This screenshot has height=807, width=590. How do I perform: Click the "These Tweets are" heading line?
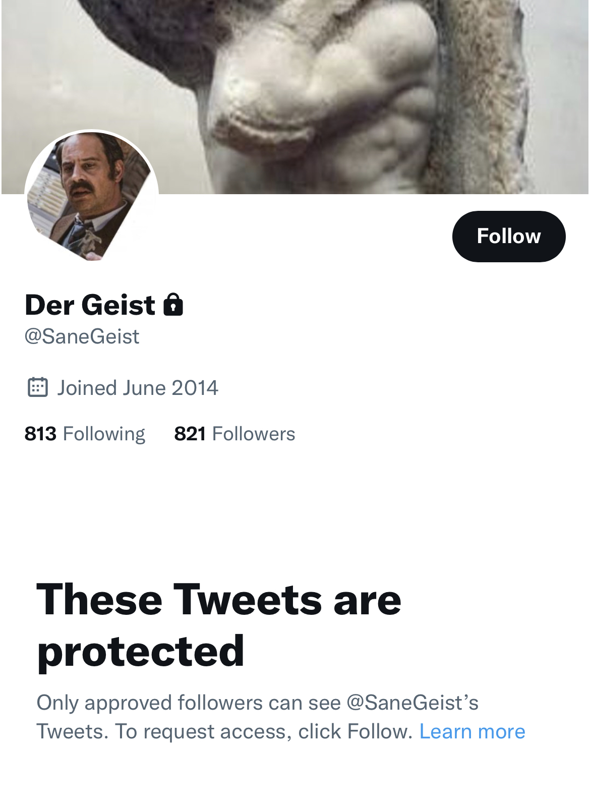coord(219,599)
